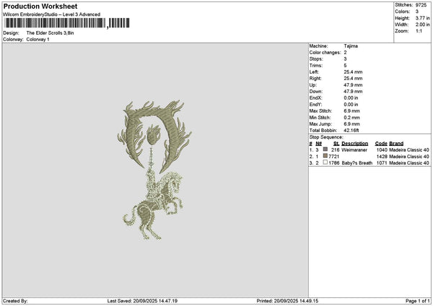Click the Baby?s Breath white color swatch

[x=325, y=162]
